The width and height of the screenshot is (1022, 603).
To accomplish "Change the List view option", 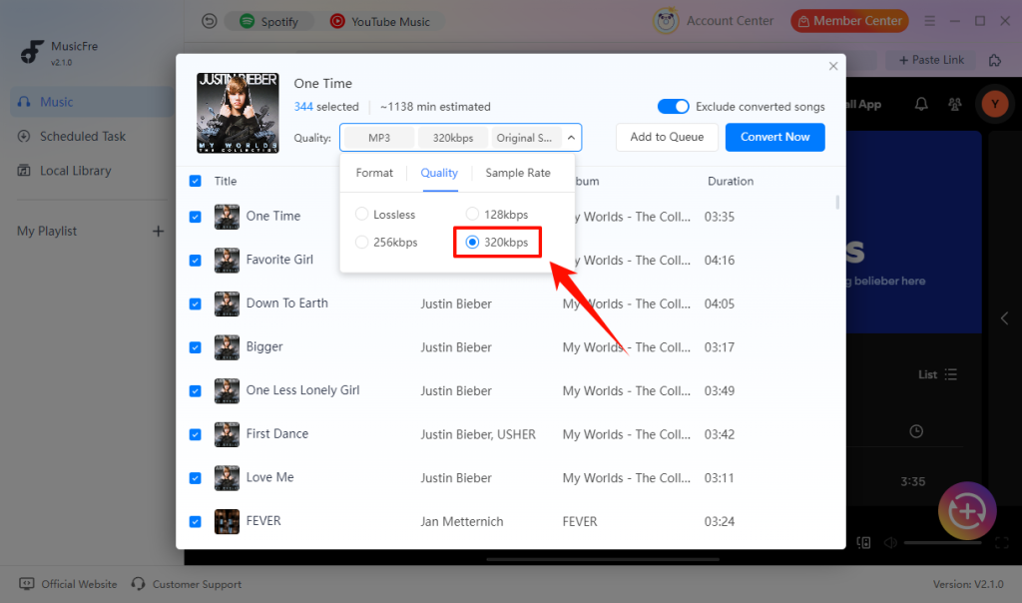I will (x=937, y=374).
